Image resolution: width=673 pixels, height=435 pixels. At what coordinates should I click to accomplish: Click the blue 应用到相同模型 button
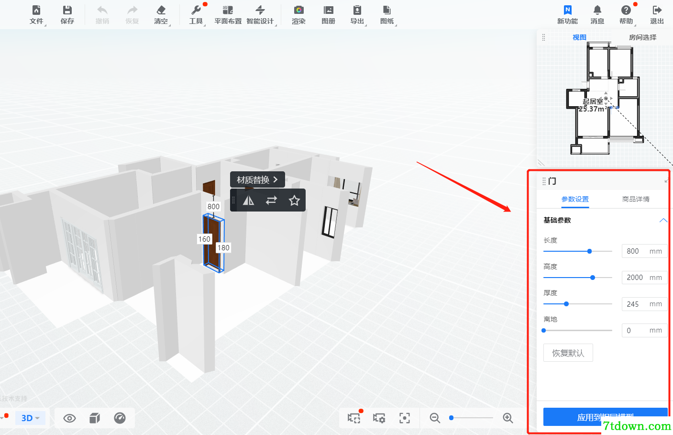tap(605, 417)
